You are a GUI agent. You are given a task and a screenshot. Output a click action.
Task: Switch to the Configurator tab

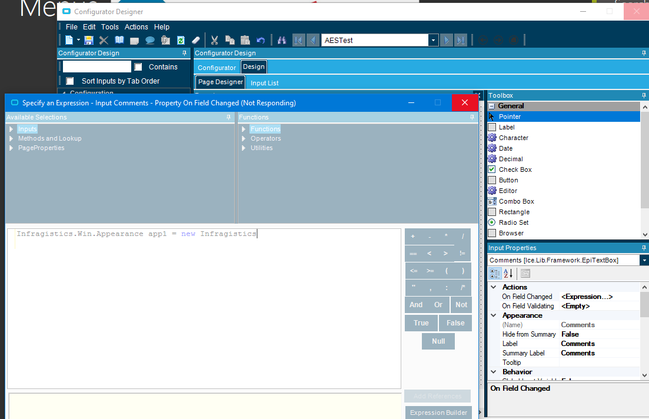pos(217,68)
